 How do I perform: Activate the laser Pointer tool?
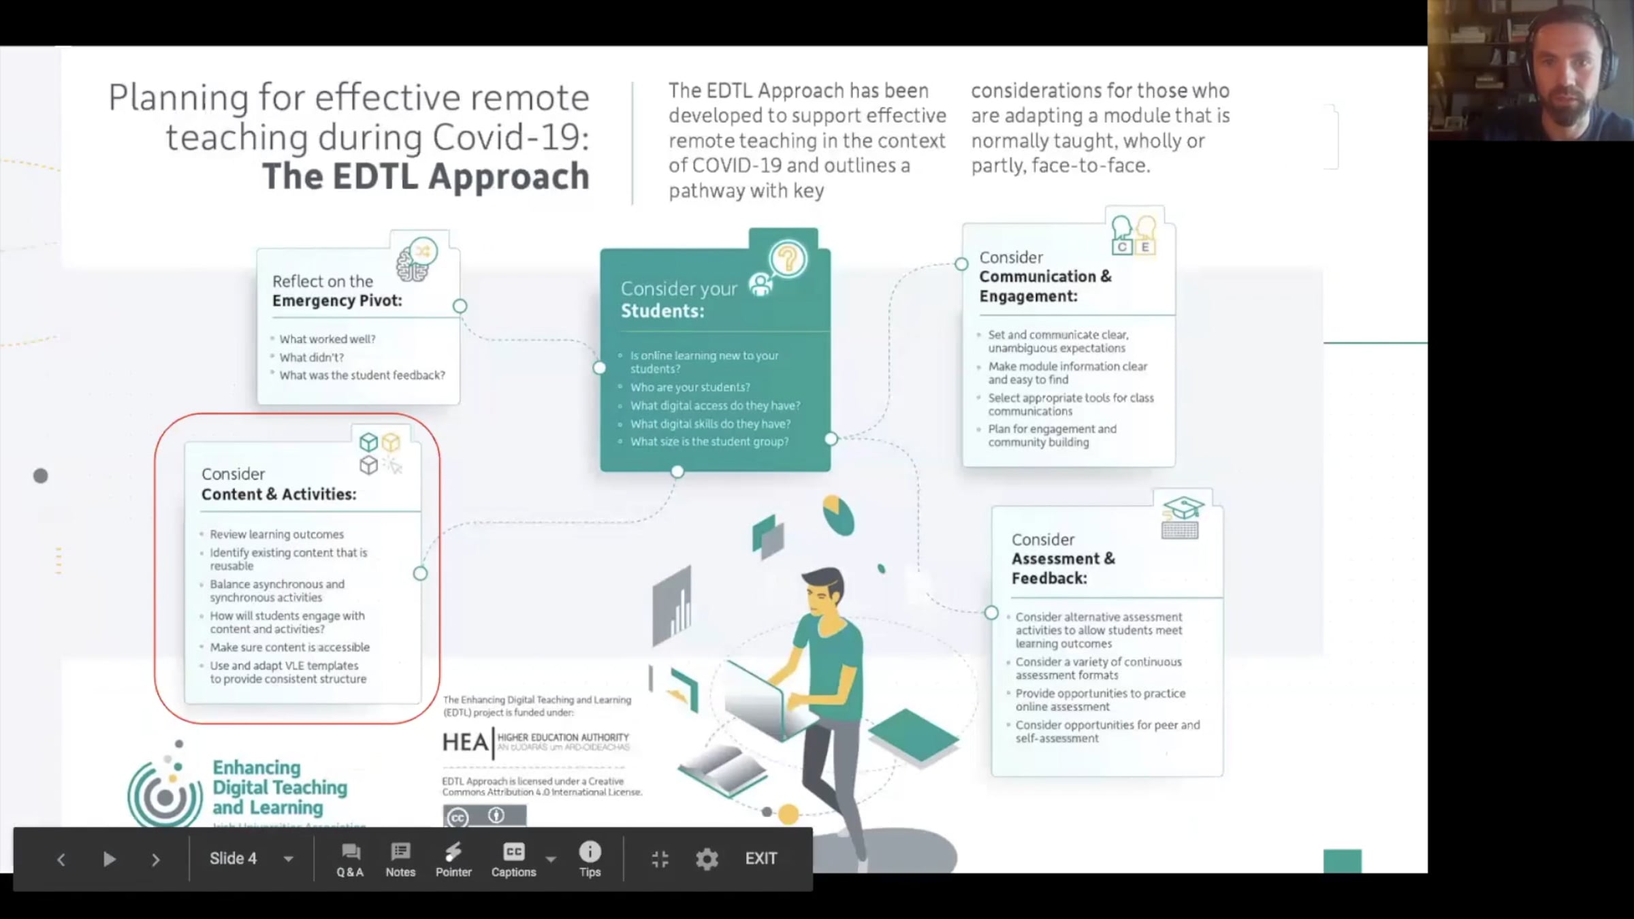(453, 860)
